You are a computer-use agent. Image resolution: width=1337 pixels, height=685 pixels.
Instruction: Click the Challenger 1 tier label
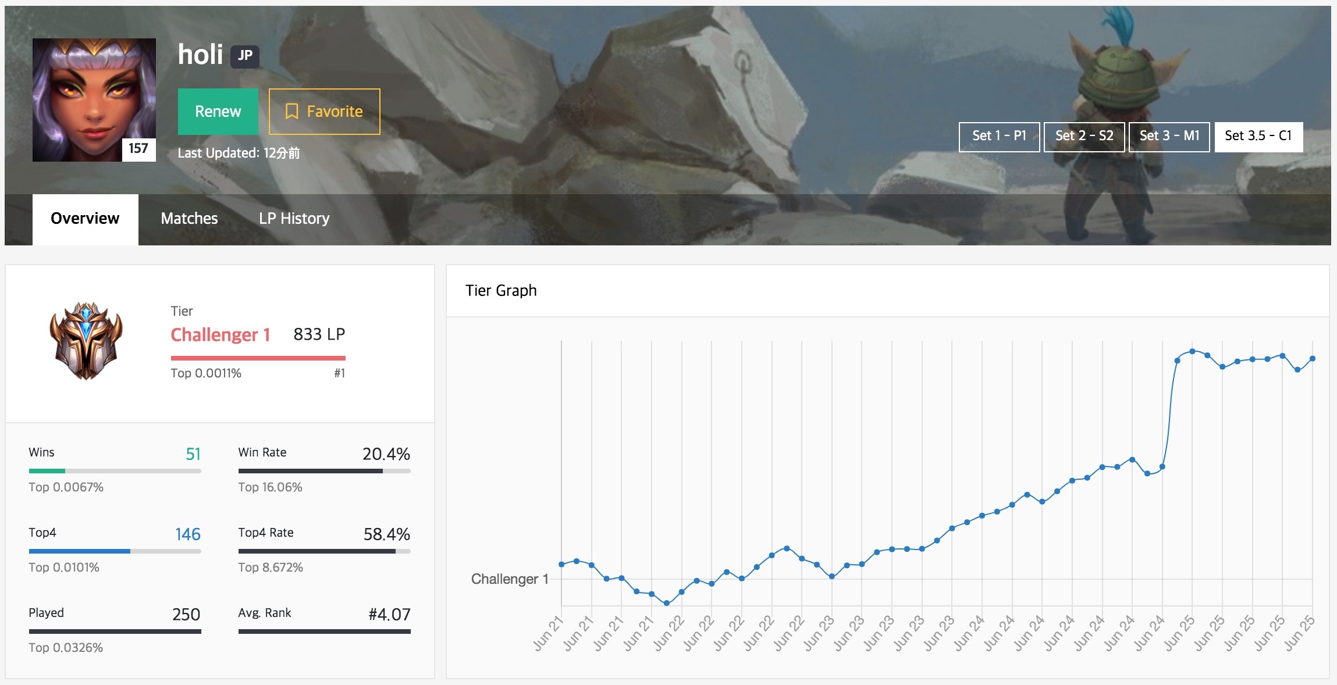220,335
